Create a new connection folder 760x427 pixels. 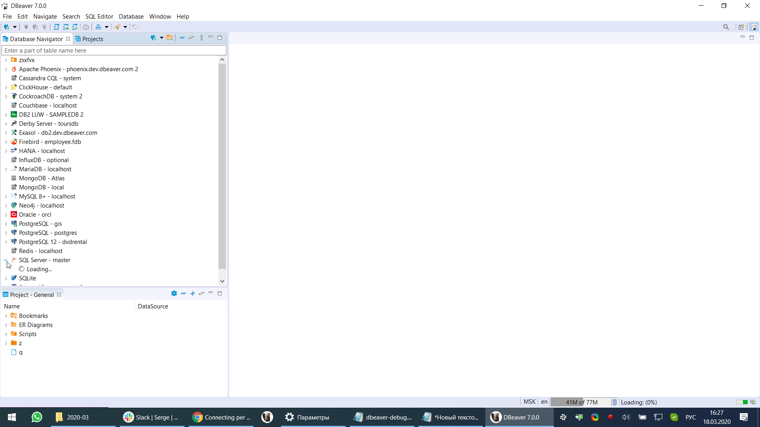(170, 38)
